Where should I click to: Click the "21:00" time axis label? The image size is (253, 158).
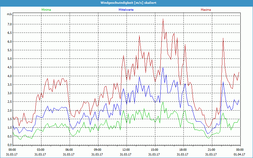click(x=211, y=150)
